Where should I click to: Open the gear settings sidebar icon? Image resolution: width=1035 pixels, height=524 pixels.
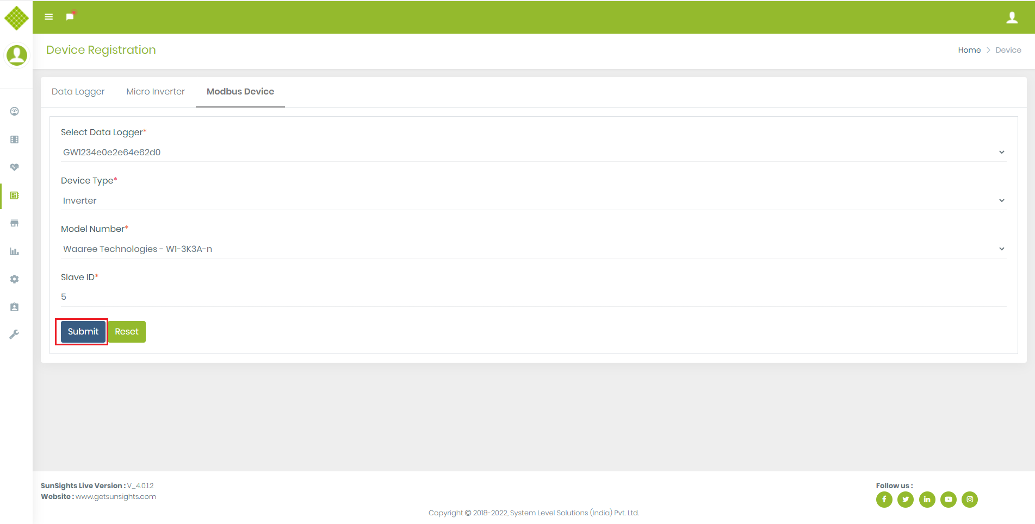[x=15, y=279]
